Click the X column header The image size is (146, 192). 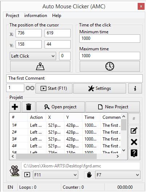click(55, 117)
